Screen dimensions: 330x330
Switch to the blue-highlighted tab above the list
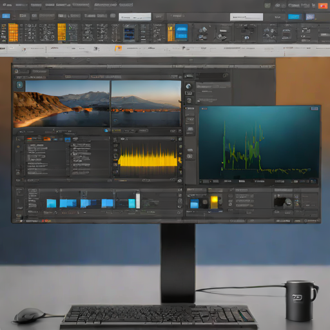coord(68,140)
